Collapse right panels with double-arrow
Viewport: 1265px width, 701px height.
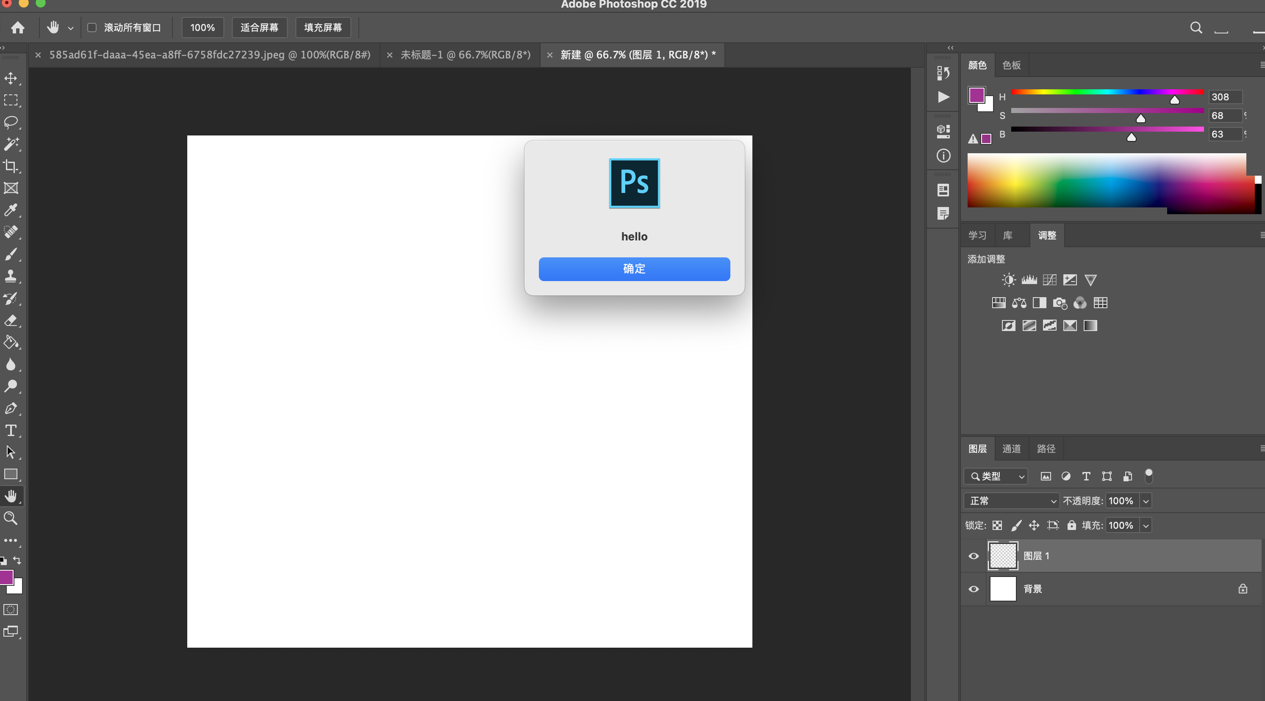(950, 47)
